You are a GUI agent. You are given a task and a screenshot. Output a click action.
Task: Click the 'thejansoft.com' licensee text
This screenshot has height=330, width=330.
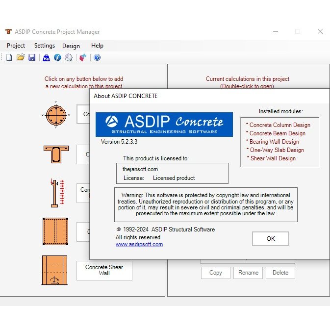point(140,169)
